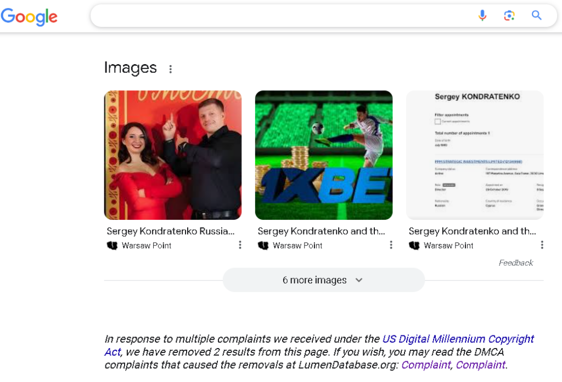This screenshot has width=562, height=382.
Task: Open the second Complaint link
Action: coord(480,365)
